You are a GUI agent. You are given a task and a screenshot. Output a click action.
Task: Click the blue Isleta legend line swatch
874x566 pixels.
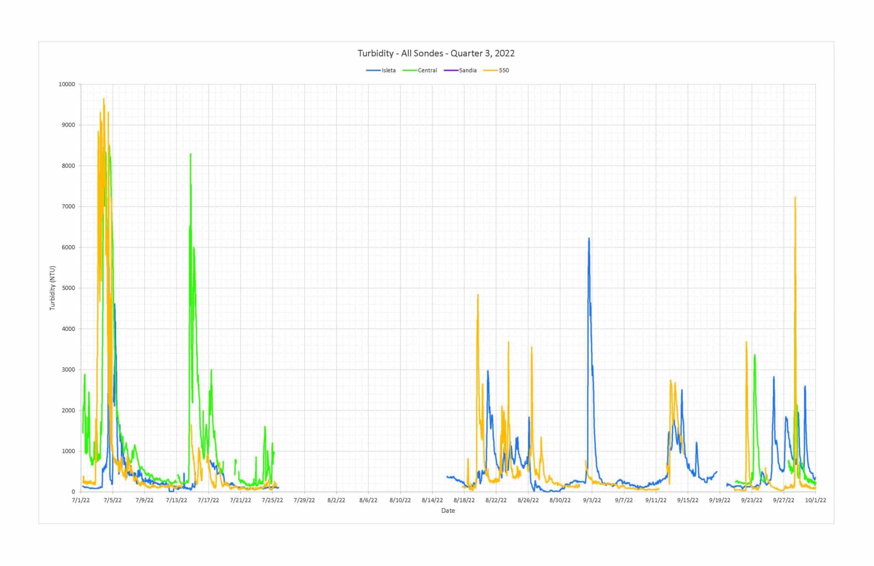373,70
